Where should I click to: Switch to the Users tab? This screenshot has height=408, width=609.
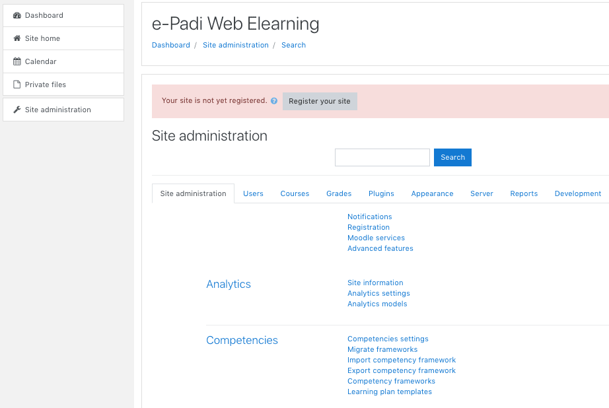click(x=253, y=193)
